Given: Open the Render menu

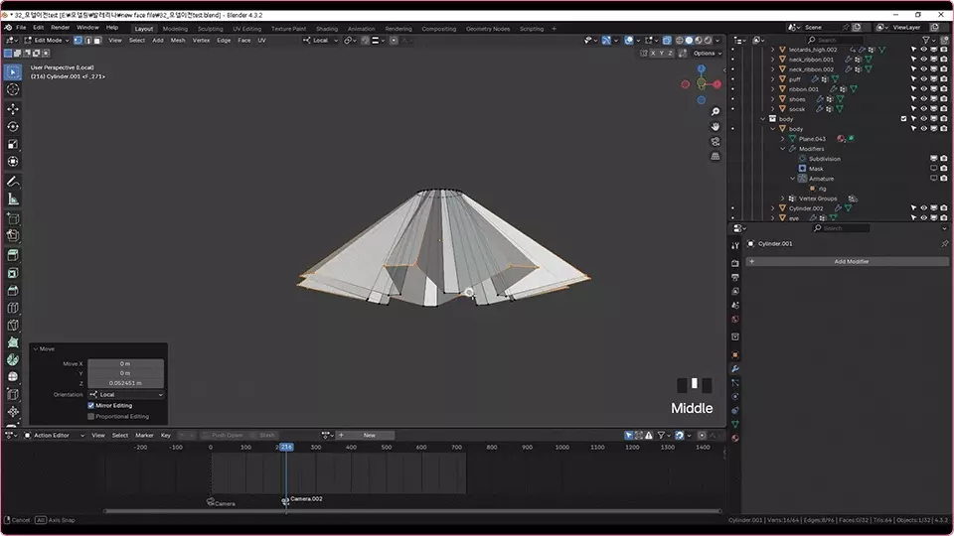Looking at the screenshot, I should pos(61,28).
